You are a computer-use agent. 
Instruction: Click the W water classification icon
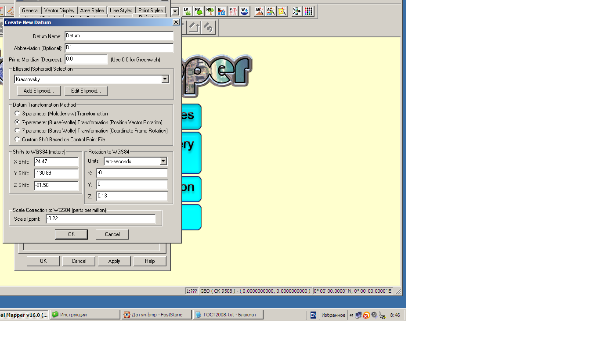(x=245, y=11)
